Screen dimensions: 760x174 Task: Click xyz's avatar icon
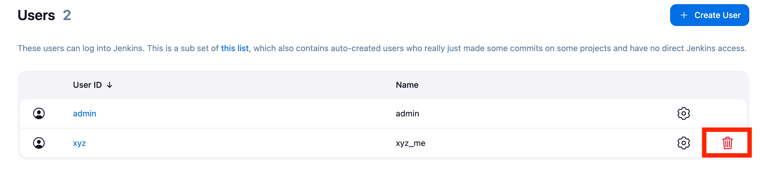pos(39,143)
